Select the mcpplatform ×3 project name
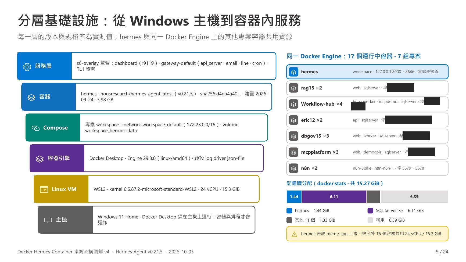This screenshot has height=262, width=466. pyautogui.click(x=320, y=152)
